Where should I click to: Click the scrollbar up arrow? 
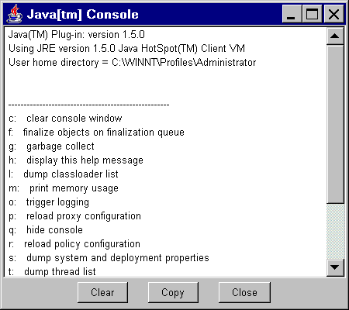335,36
